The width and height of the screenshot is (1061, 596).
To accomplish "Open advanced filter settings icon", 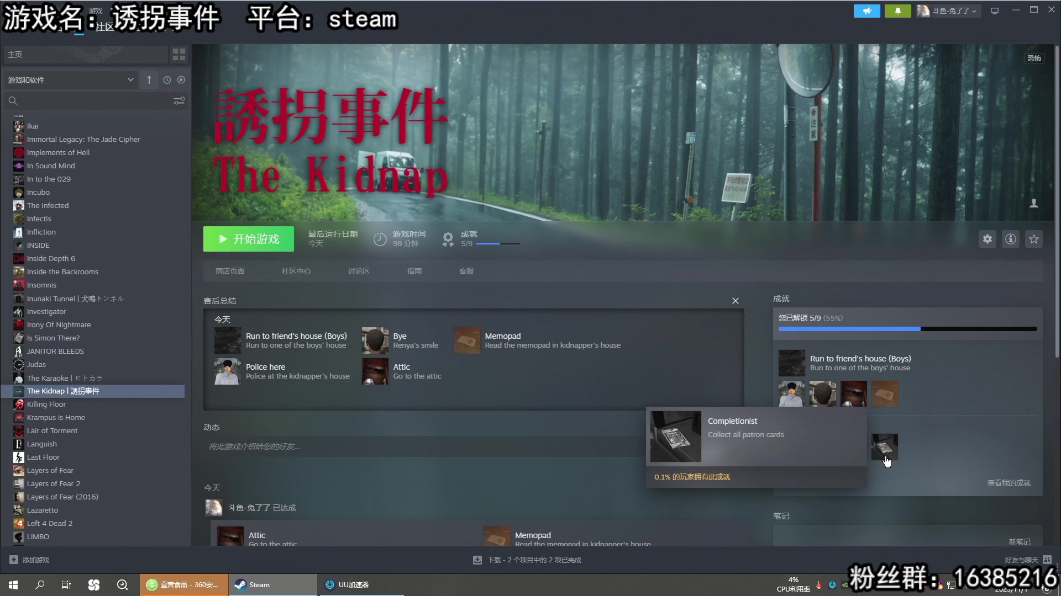I will pos(179,101).
